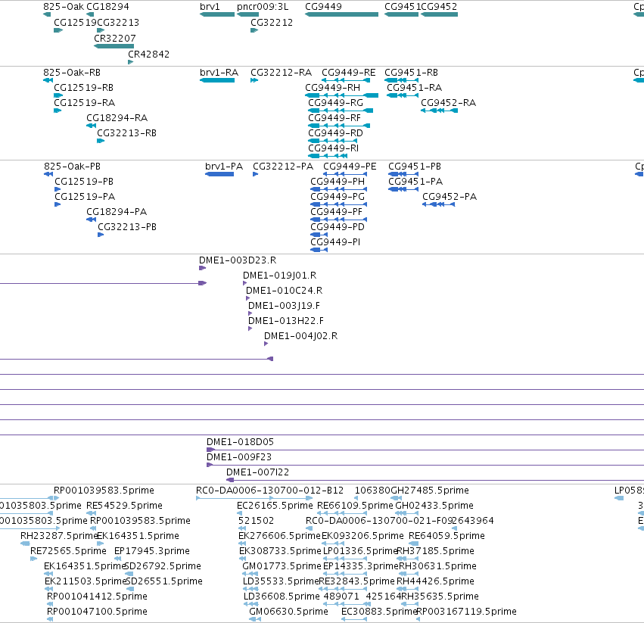Select the RP001047100.5prime EST label
This screenshot has width=644, height=623.
pos(97,612)
